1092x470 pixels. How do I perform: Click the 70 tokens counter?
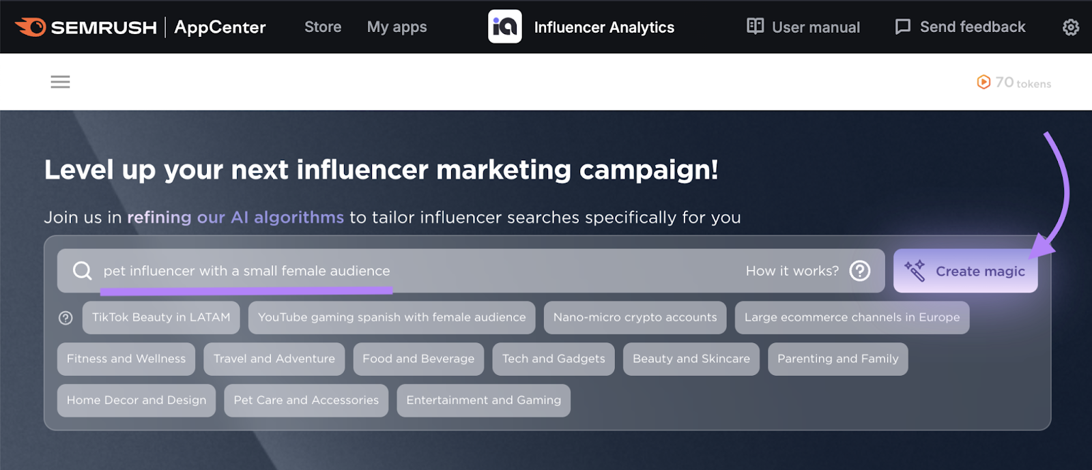coord(1014,83)
